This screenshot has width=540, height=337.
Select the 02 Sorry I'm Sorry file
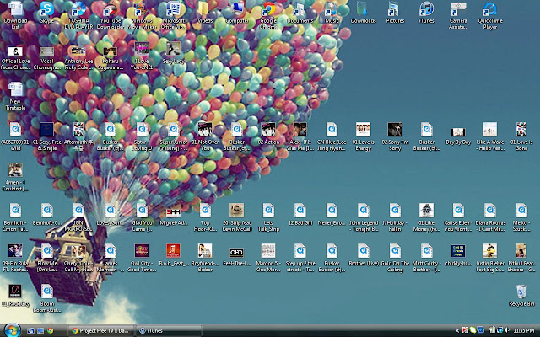[x=395, y=136]
